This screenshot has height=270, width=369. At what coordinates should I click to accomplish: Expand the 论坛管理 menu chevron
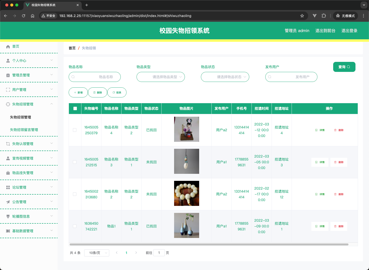(52, 187)
